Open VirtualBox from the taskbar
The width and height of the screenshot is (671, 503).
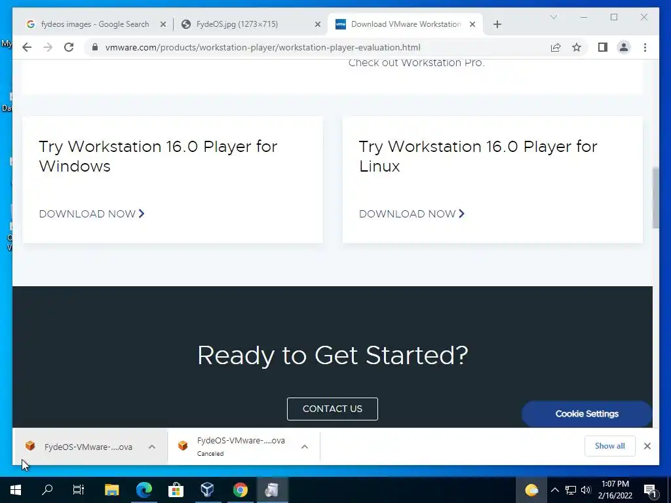[x=208, y=490]
